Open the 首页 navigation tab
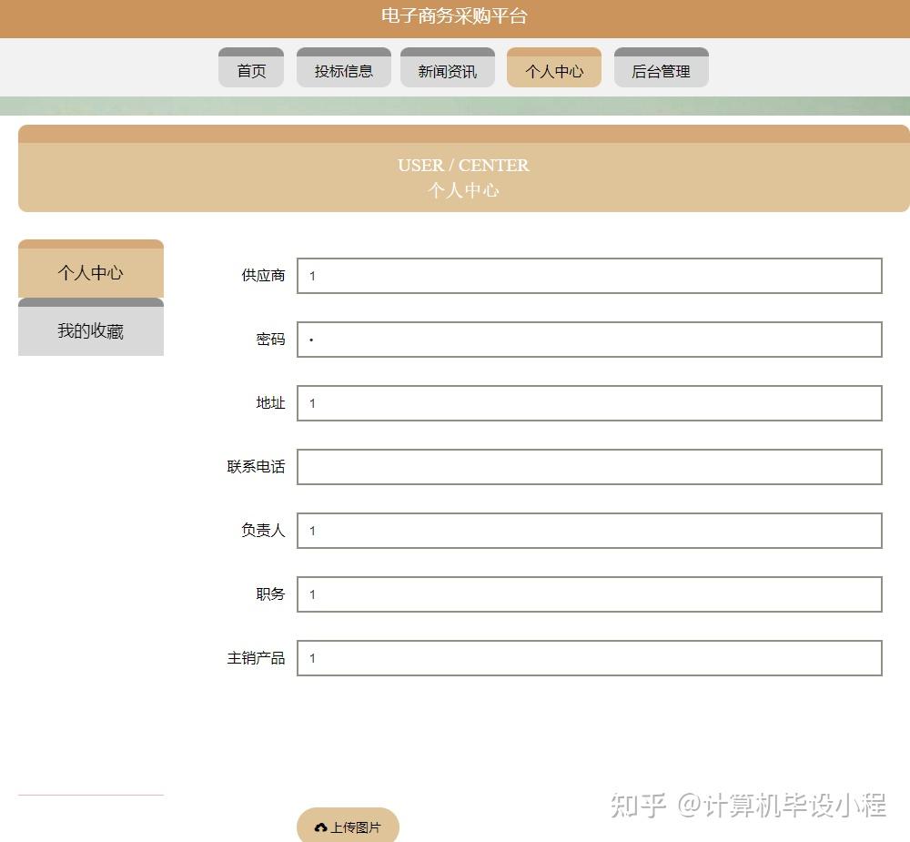 pos(251,70)
